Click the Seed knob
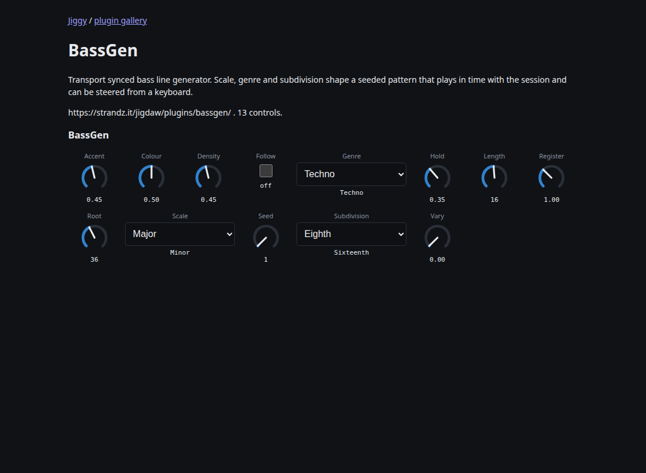 tap(265, 237)
